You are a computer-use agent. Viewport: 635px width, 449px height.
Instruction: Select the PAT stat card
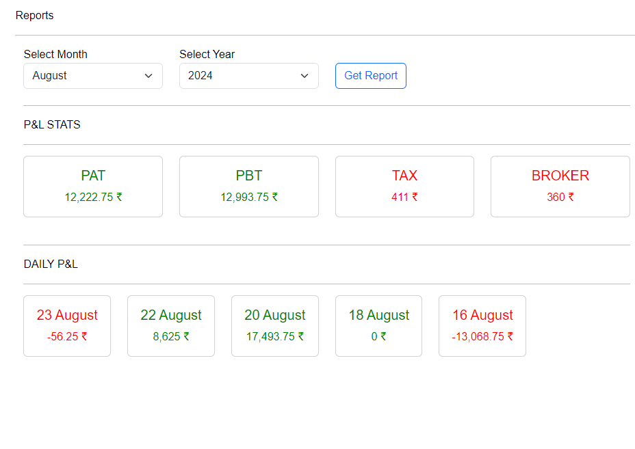point(92,186)
